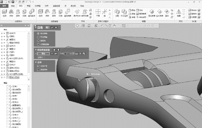Select the 可变圆角 variable fillet radio option
Viewport: 202px width, 128px height.
[x=38, y=37]
